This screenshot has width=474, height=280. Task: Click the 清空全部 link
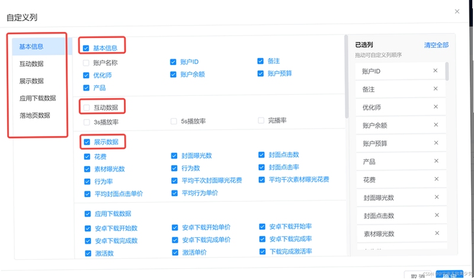[x=436, y=46]
